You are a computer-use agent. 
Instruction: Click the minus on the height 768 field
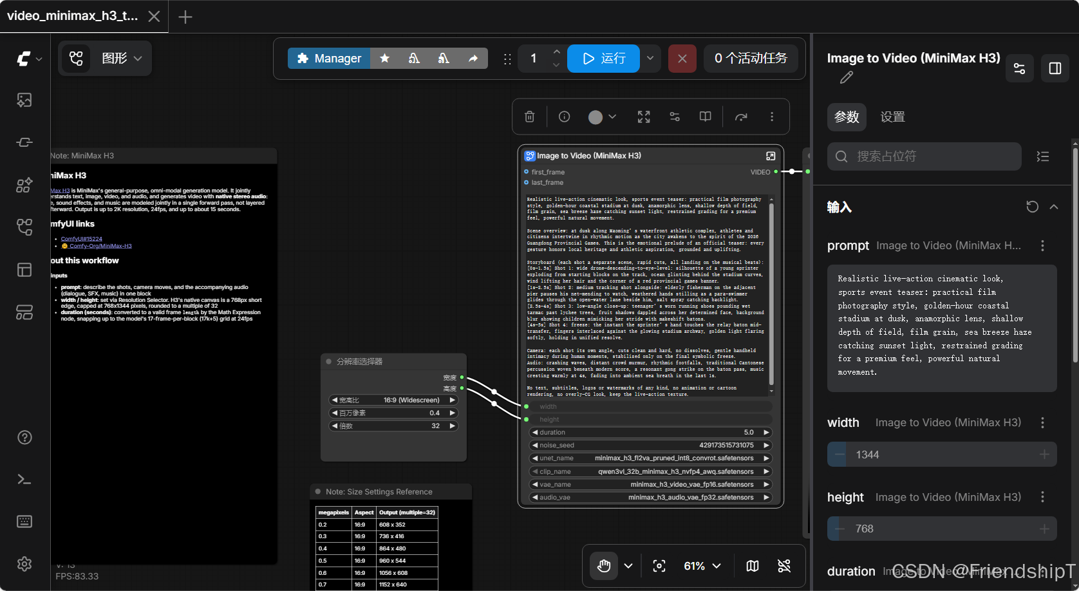839,529
